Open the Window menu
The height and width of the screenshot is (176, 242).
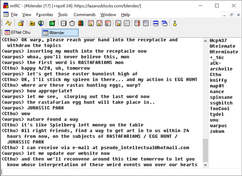point(108,15)
